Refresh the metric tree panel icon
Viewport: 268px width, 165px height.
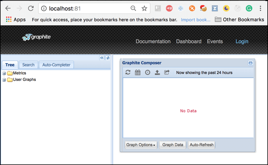[x=108, y=58]
